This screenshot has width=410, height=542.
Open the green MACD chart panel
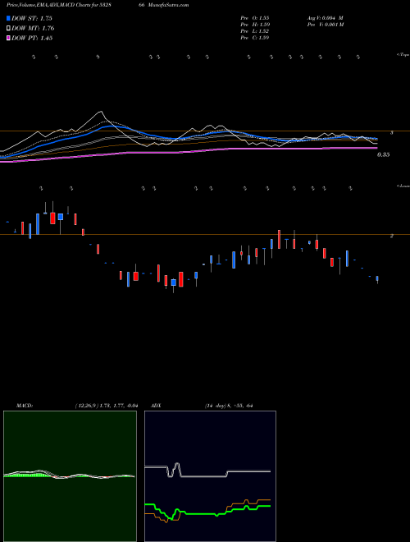pyautogui.click(x=70, y=476)
